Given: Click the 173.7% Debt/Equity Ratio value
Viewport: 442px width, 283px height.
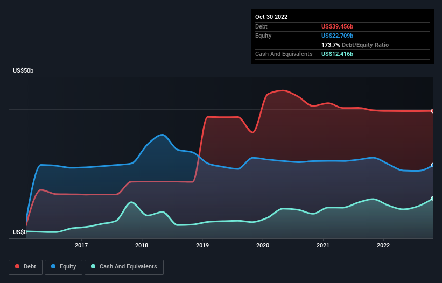Looking at the screenshot, I should 355,45.
